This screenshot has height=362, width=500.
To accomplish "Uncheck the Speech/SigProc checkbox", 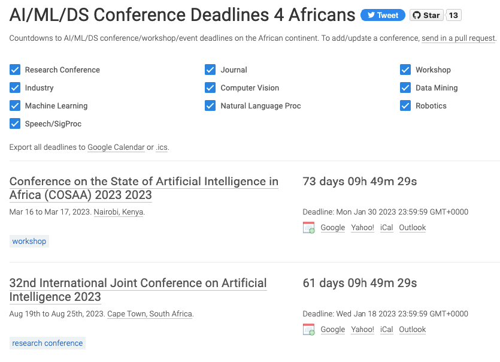I will pos(15,124).
